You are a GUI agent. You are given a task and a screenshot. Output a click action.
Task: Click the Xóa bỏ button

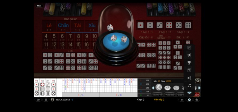(170, 95)
